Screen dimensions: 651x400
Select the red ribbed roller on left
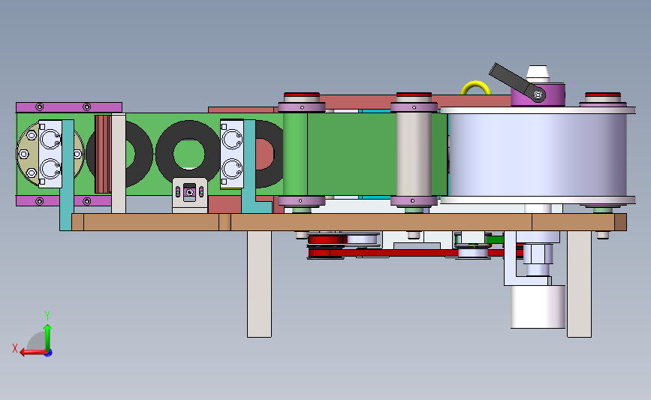(103, 155)
